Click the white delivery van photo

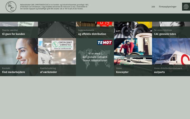(171, 51)
